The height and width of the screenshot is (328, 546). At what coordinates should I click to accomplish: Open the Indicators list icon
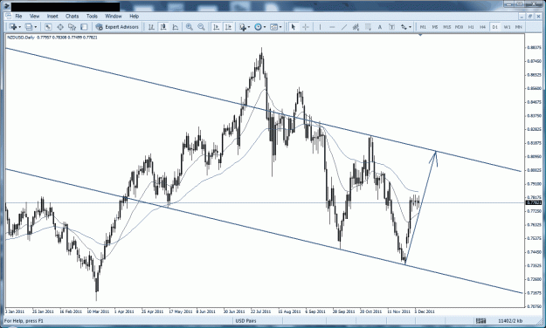coord(243,27)
